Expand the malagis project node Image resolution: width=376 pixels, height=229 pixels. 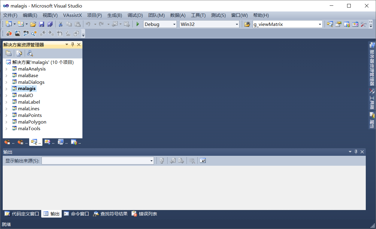pyautogui.click(x=6, y=89)
